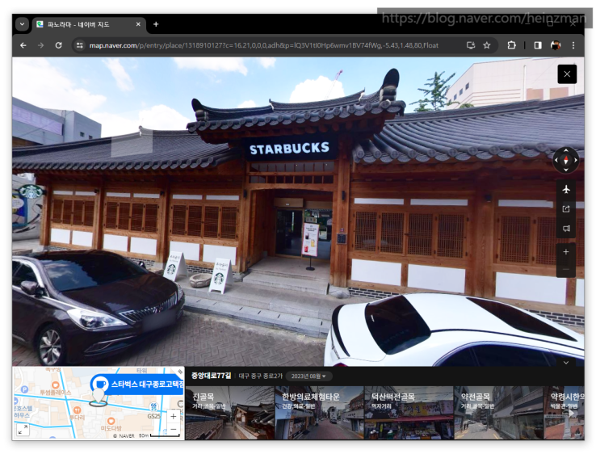The image size is (600, 454).
Task: Open the Chrome three-dot menu
Action: (x=573, y=45)
